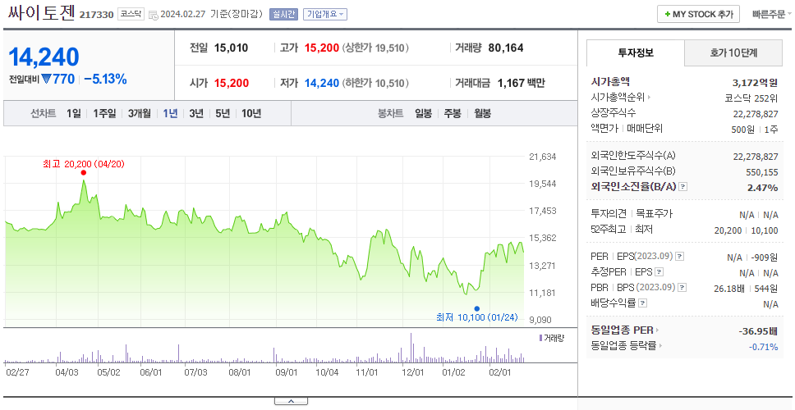Open help icon beside PBR BPS(2023.09)
The width and height of the screenshot is (795, 410).
click(x=682, y=288)
